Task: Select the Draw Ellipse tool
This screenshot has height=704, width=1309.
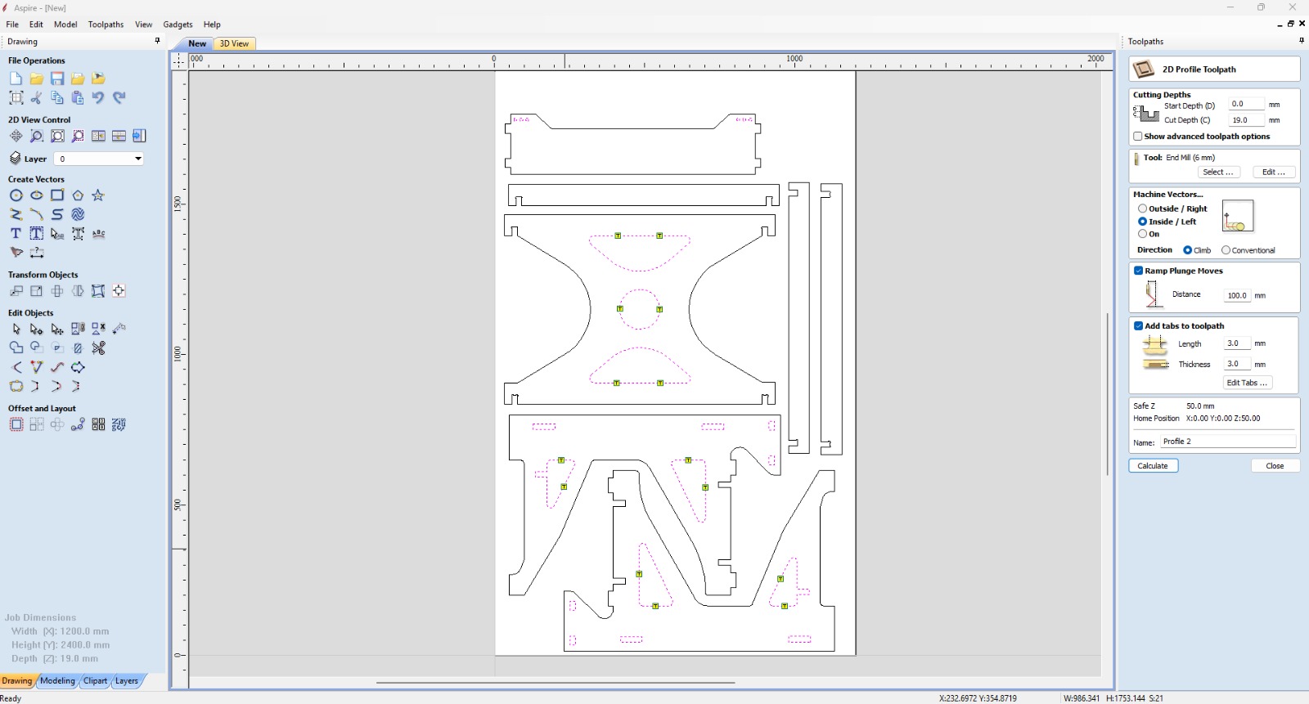Action: [37, 195]
